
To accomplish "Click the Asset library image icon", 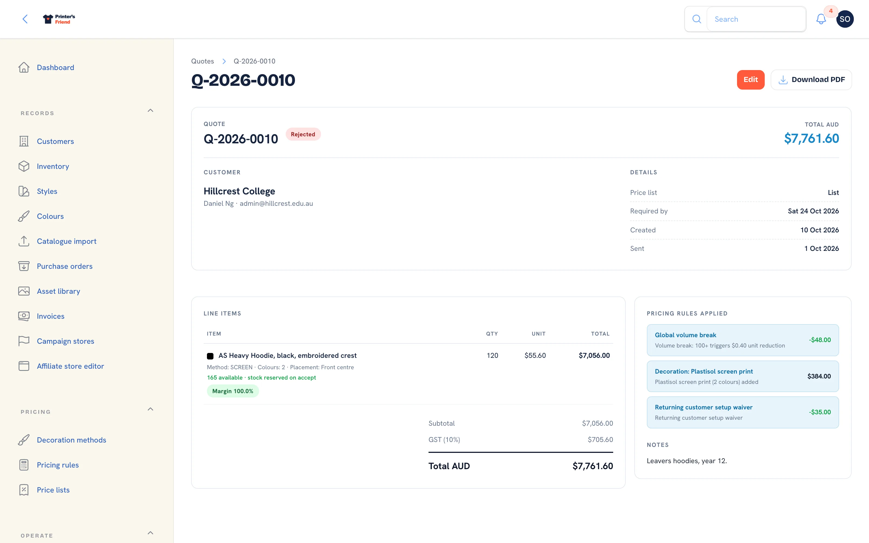I will pyautogui.click(x=24, y=291).
